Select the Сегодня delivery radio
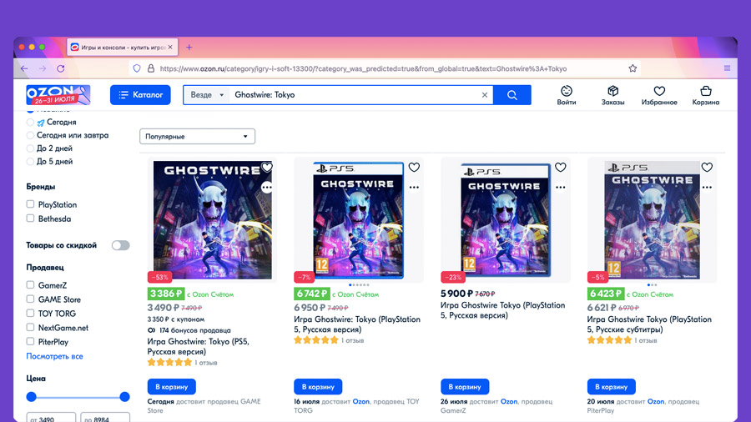Image resolution: width=751 pixels, height=422 pixels. [x=30, y=123]
